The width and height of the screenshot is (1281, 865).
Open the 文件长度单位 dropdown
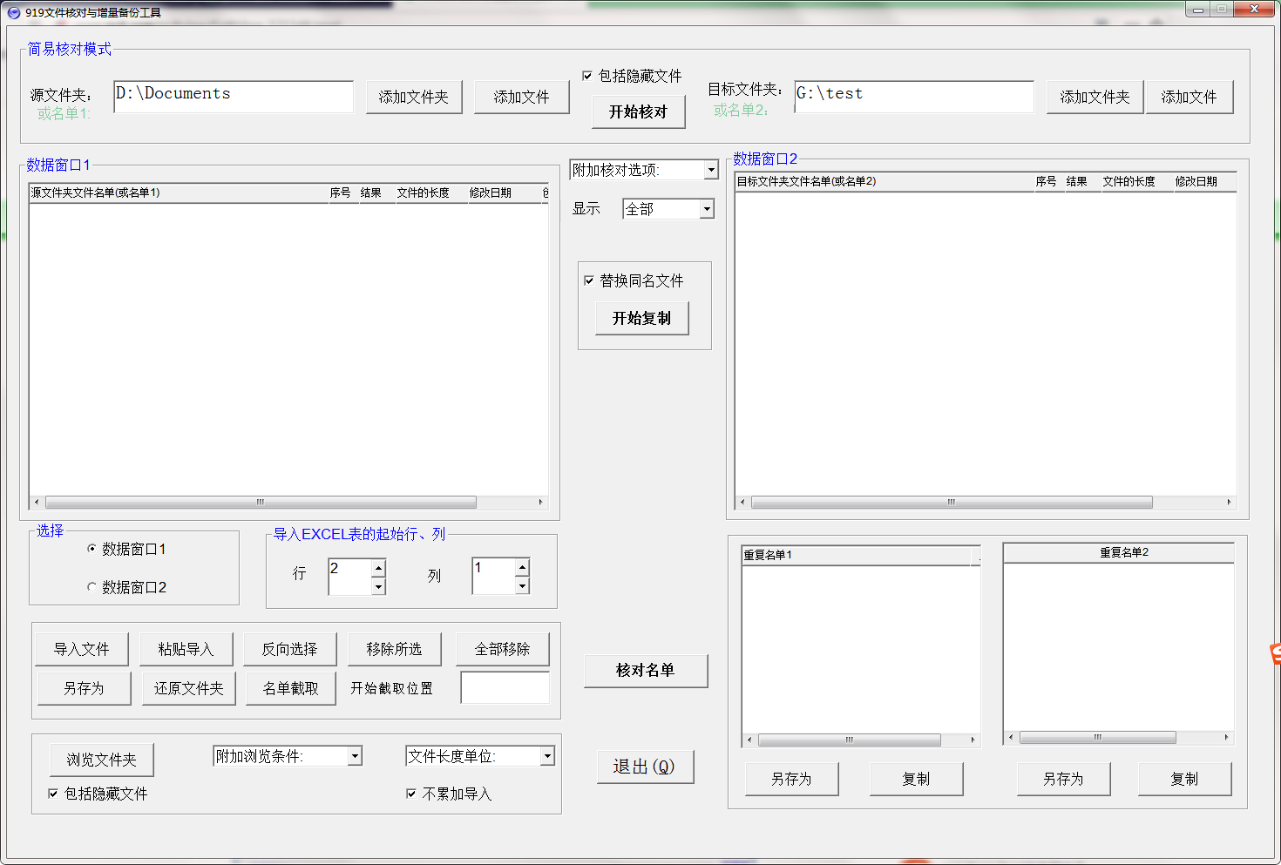[547, 756]
